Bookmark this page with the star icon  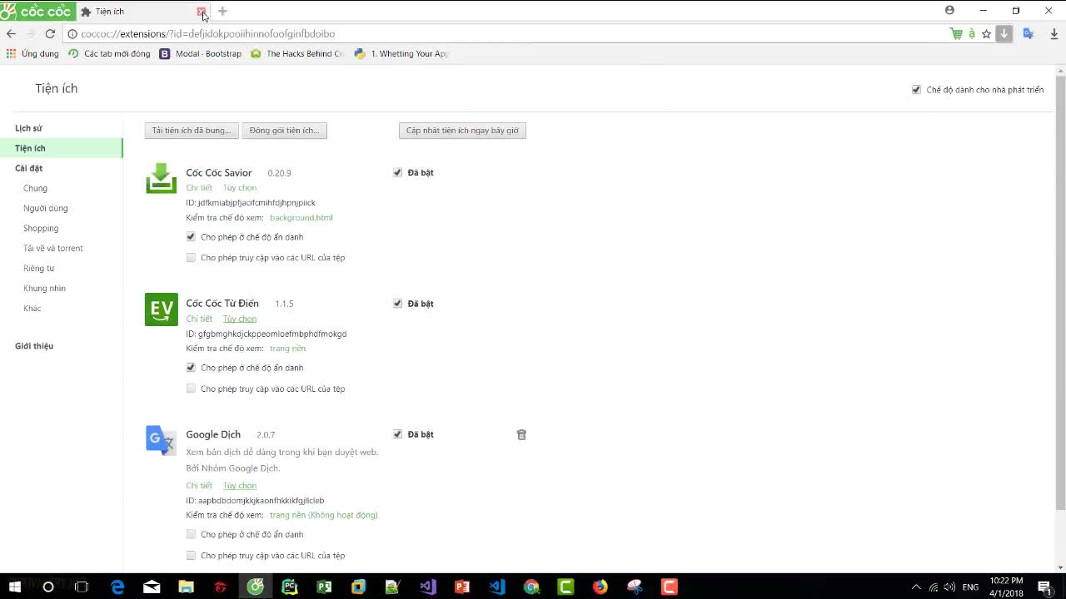pos(987,34)
